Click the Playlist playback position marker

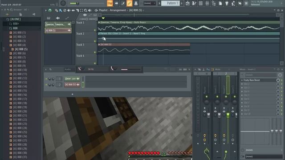[103, 18]
